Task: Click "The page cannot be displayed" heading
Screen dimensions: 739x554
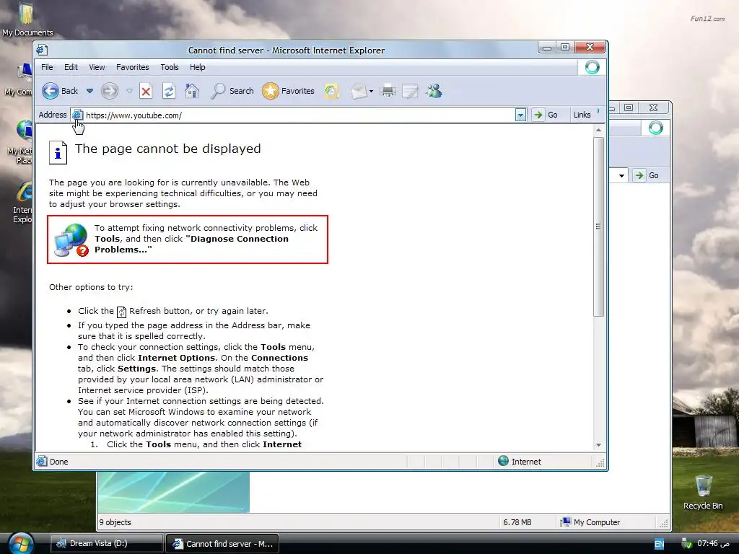Action: [167, 149]
